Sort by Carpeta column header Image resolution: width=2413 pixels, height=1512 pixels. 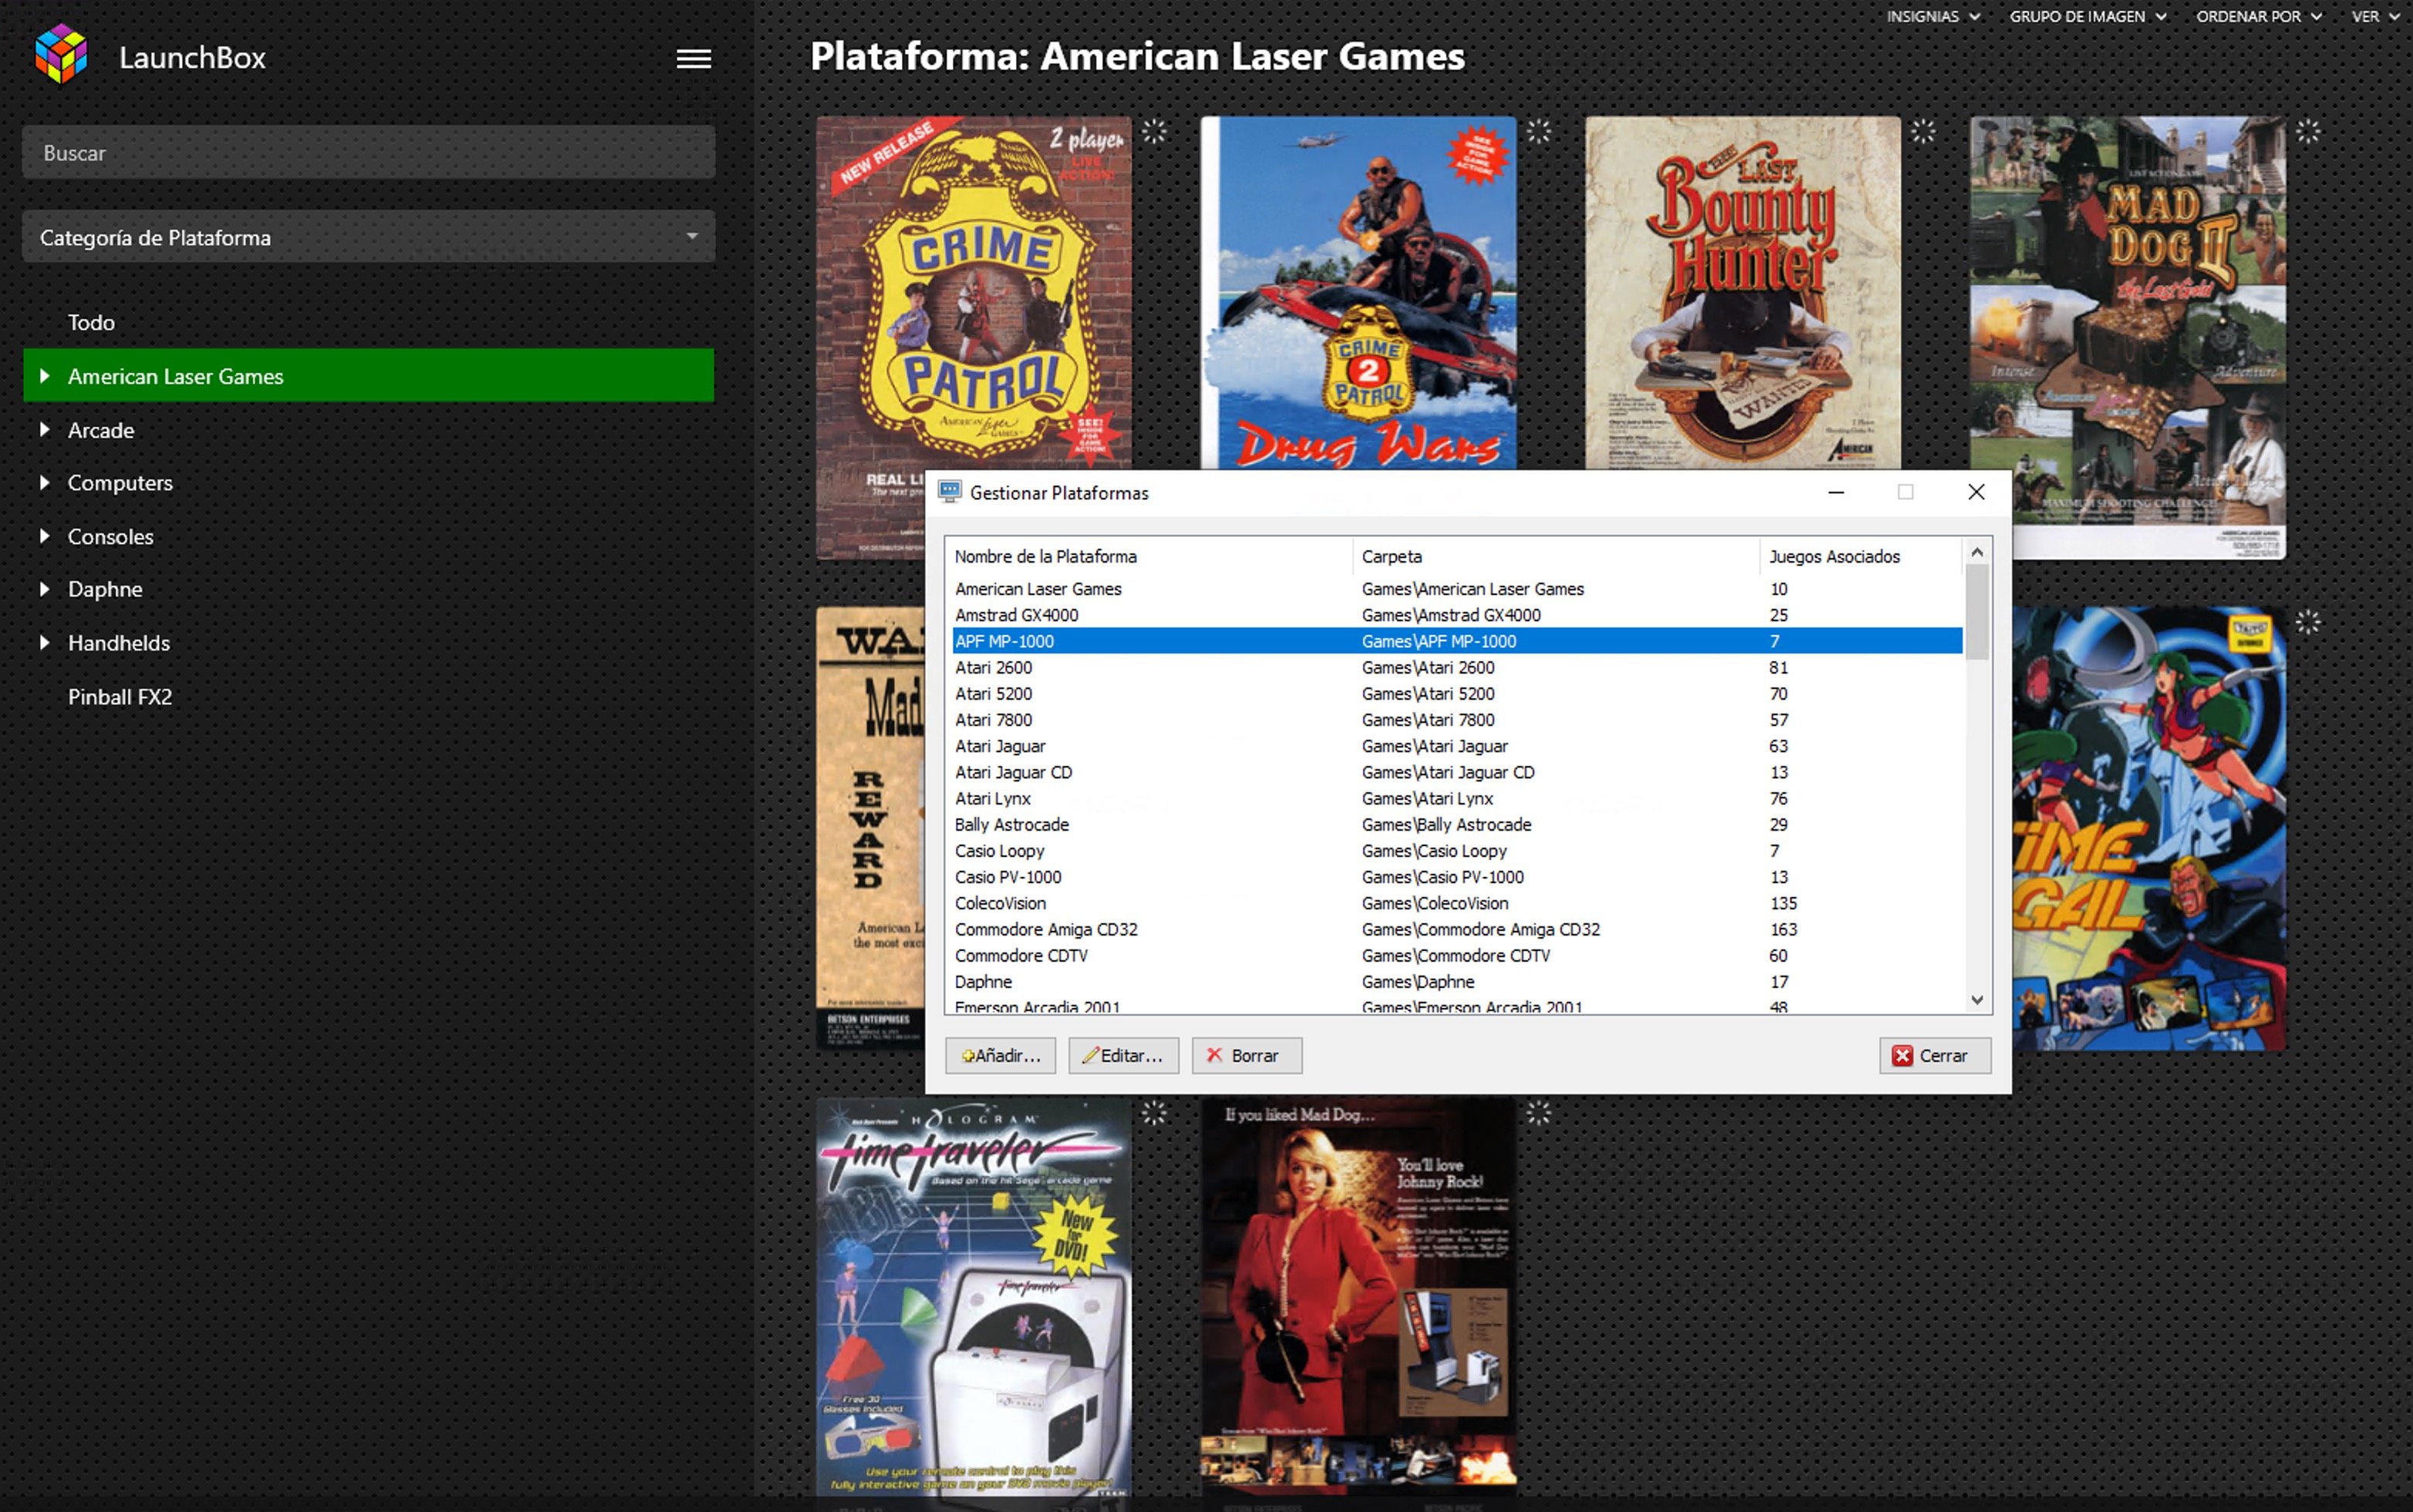(x=1556, y=556)
